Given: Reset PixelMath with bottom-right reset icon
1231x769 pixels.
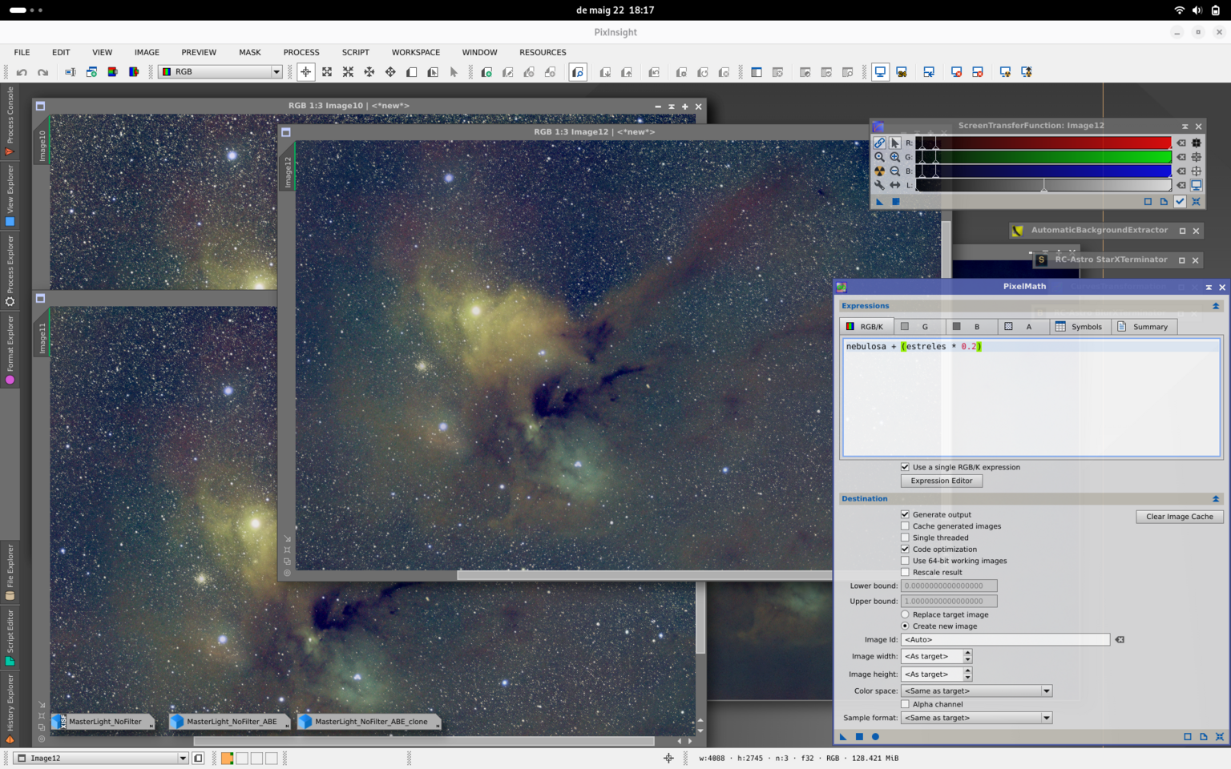Looking at the screenshot, I should coord(1220,736).
